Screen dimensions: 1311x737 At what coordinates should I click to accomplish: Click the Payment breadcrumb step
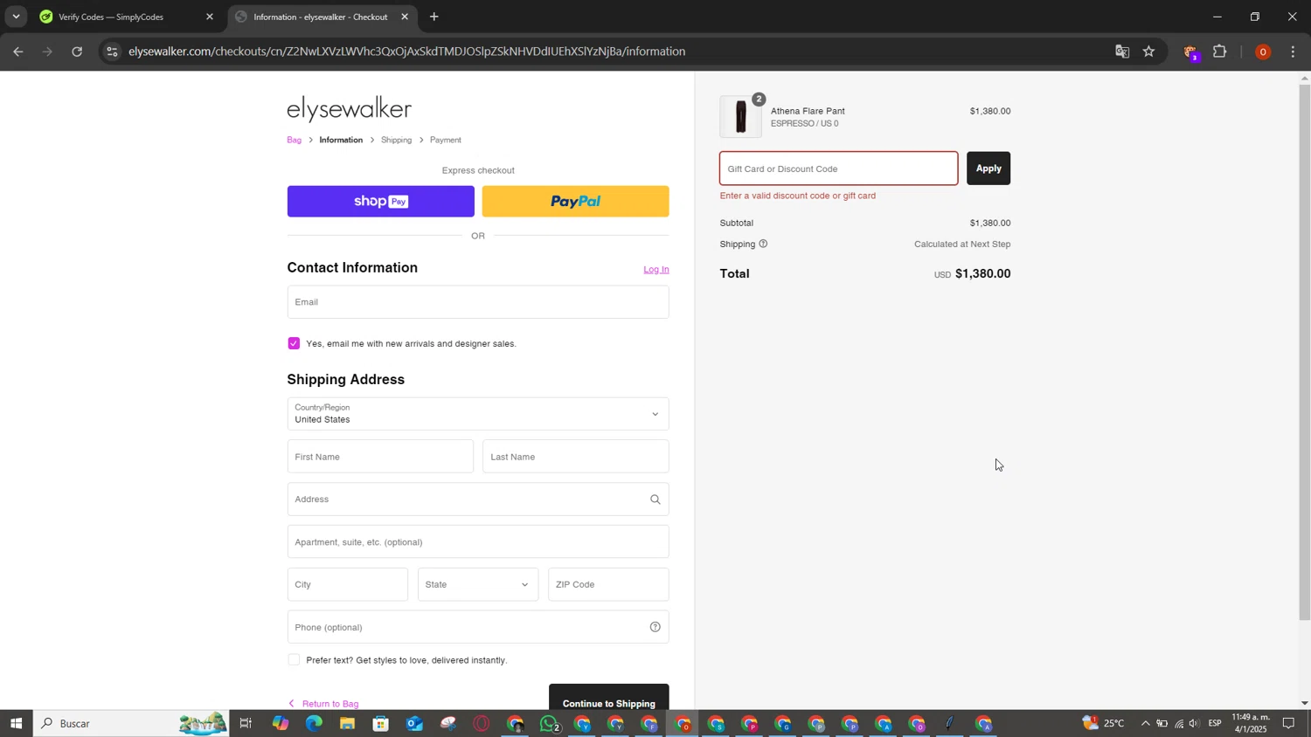(x=445, y=140)
